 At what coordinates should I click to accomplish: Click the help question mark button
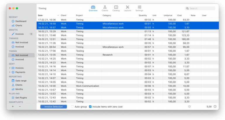[215, 107]
